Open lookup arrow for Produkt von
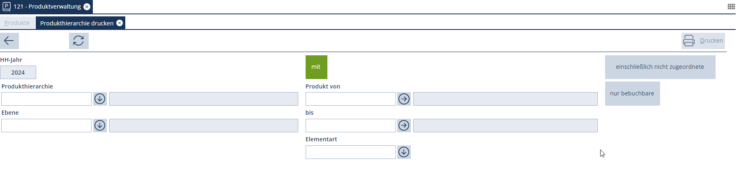Screen dimensions: 739x179 point(404,99)
